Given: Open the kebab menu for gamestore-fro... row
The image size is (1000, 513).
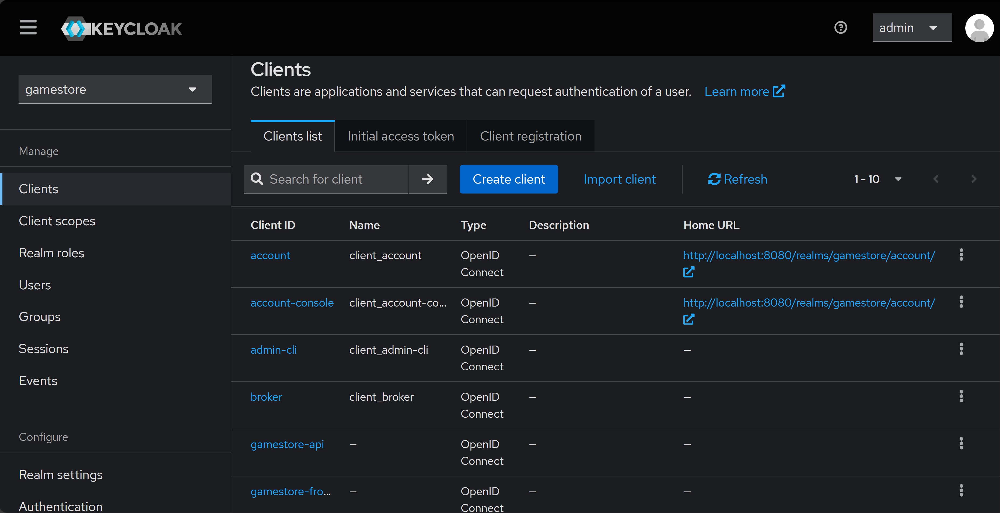Looking at the screenshot, I should coord(961,490).
